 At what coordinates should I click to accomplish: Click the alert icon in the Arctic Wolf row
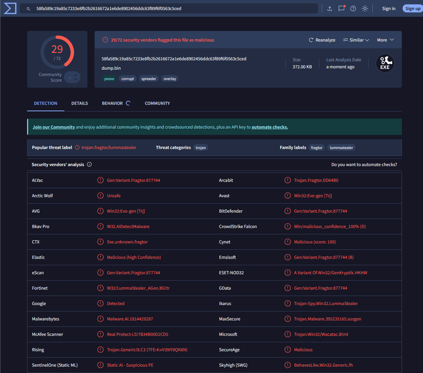(x=100, y=196)
